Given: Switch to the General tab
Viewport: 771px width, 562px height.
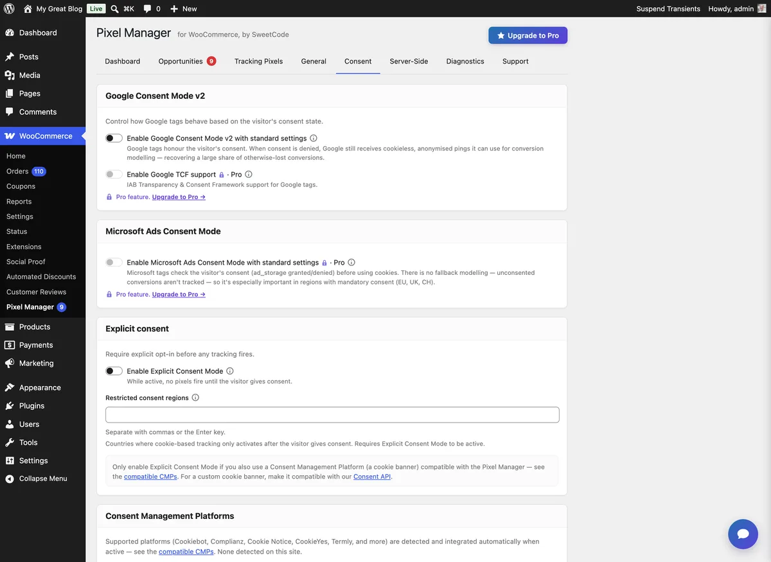Looking at the screenshot, I should tap(314, 62).
